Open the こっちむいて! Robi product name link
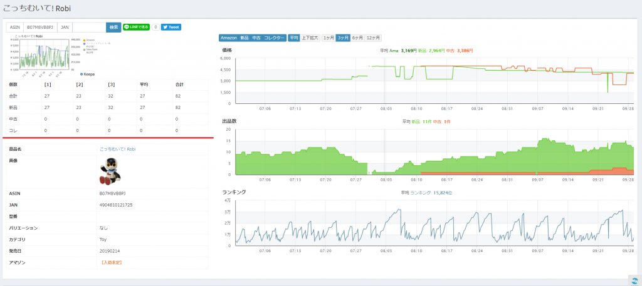The height and width of the screenshot is (286, 642). click(117, 150)
